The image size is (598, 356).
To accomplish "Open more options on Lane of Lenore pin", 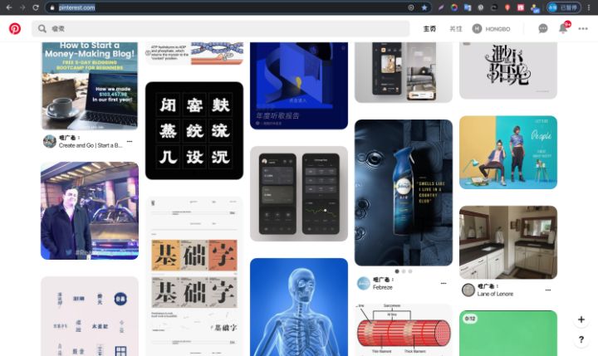I will point(548,290).
